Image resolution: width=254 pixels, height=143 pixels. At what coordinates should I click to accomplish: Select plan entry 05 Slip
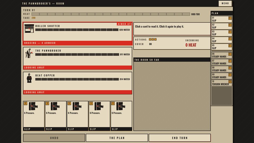point(221,47)
